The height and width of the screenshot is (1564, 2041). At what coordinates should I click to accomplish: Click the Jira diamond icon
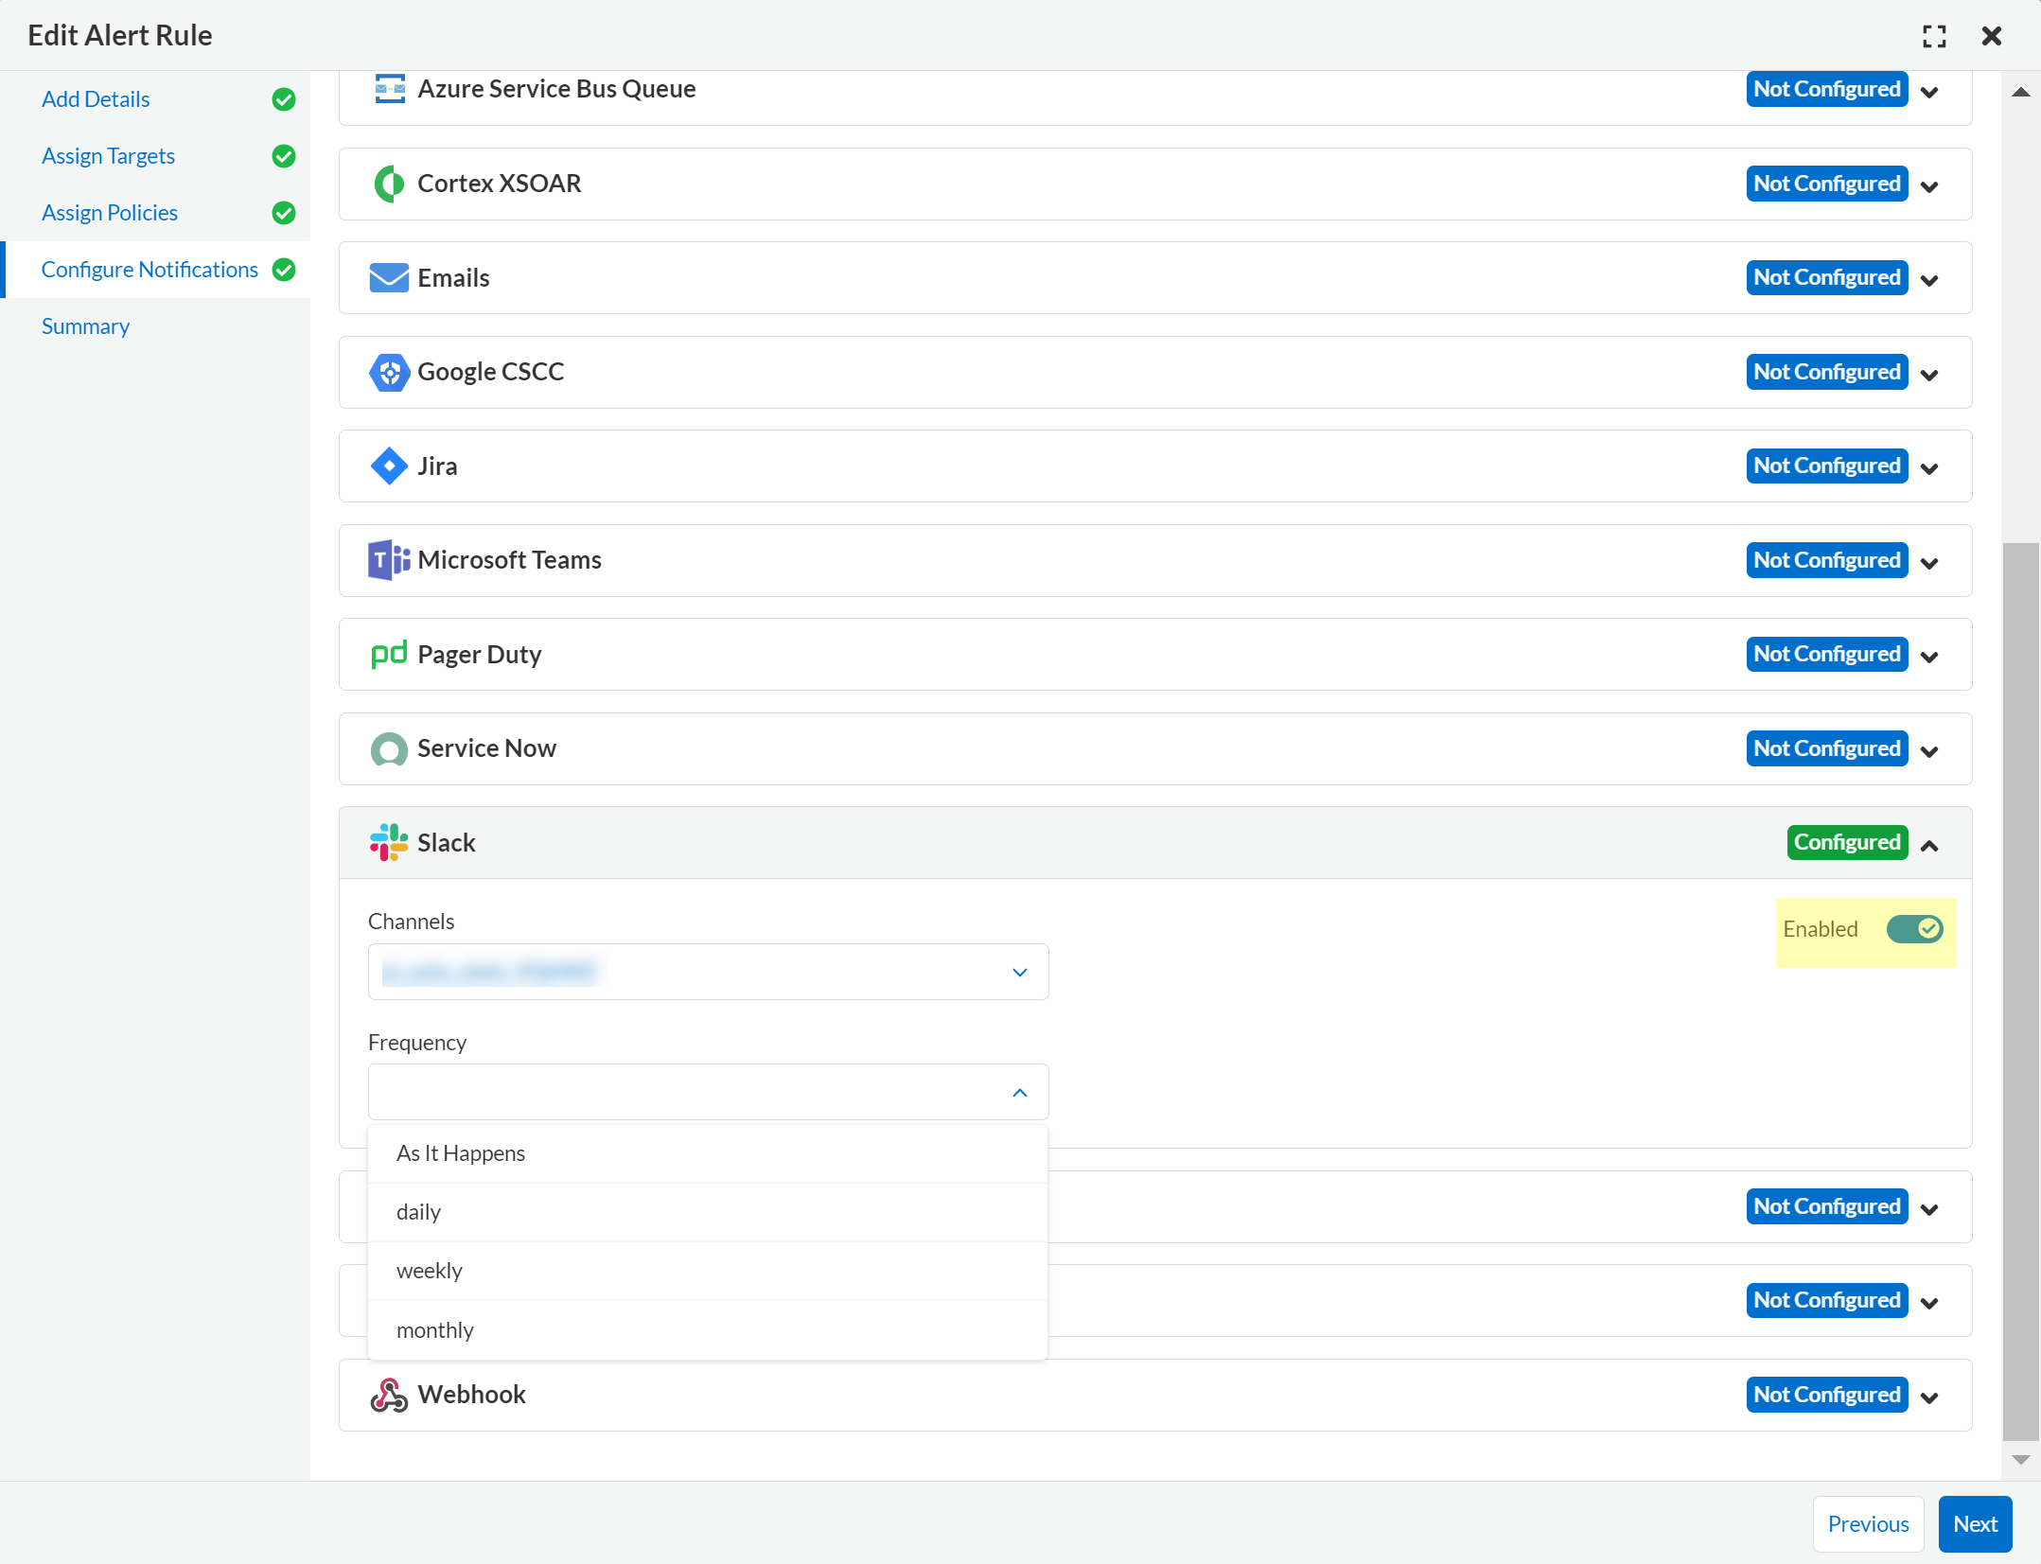[x=389, y=466]
